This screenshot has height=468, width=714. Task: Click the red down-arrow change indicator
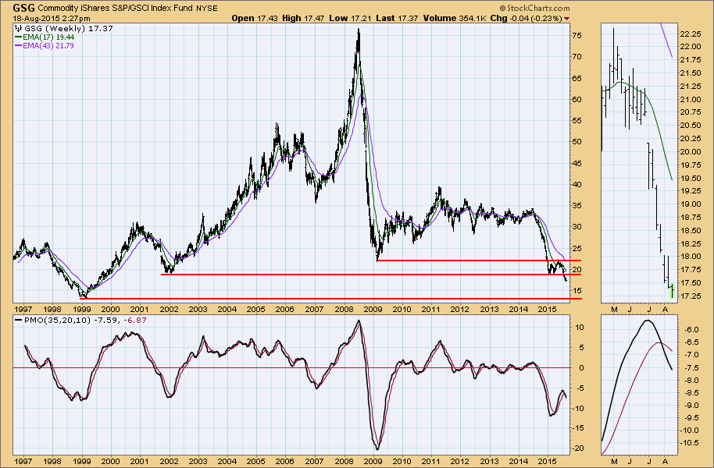pos(566,19)
